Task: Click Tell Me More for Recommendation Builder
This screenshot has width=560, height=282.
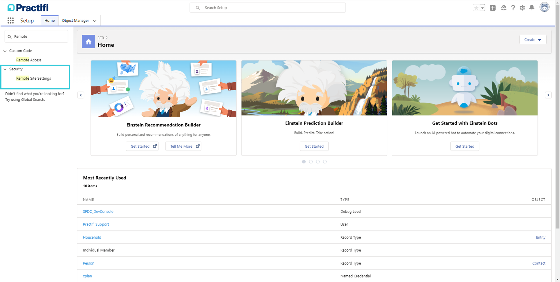Action: (x=183, y=146)
